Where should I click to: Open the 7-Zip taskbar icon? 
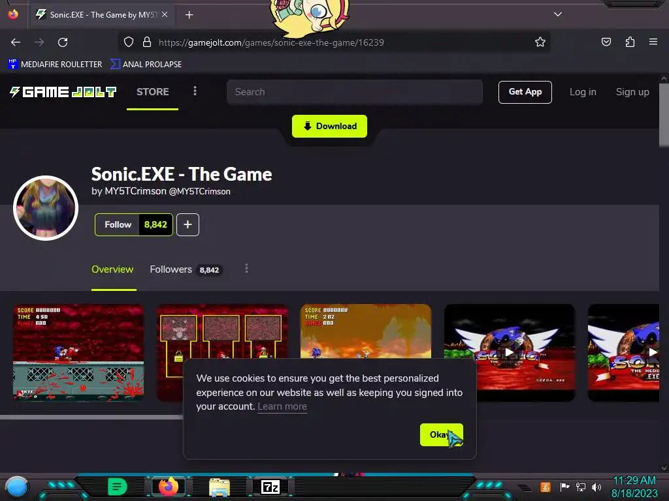(x=270, y=487)
